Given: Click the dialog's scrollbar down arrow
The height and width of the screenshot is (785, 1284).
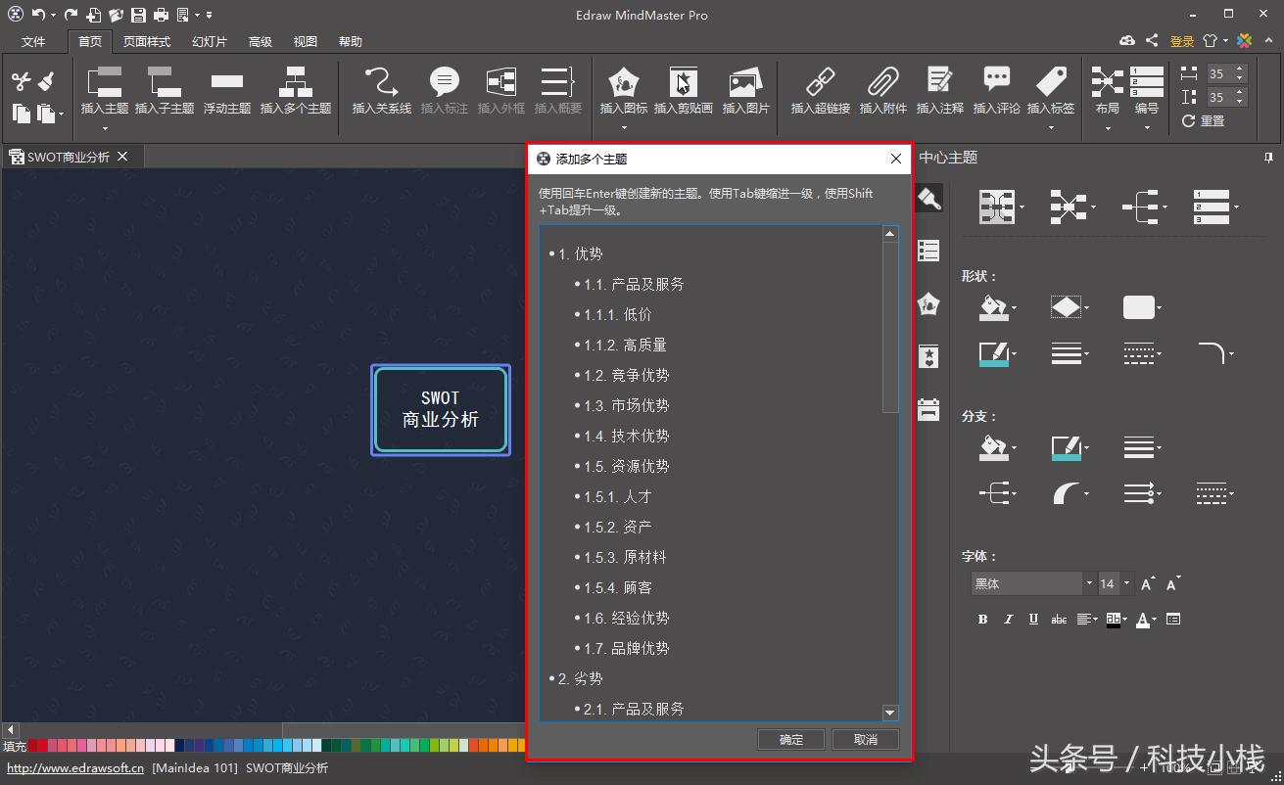Looking at the screenshot, I should point(889,713).
